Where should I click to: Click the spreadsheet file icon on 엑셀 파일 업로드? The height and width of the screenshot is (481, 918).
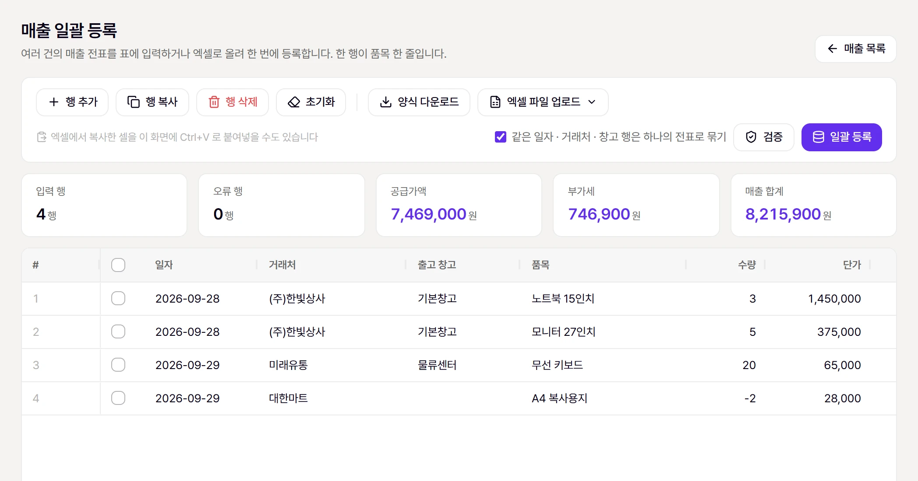tap(495, 102)
